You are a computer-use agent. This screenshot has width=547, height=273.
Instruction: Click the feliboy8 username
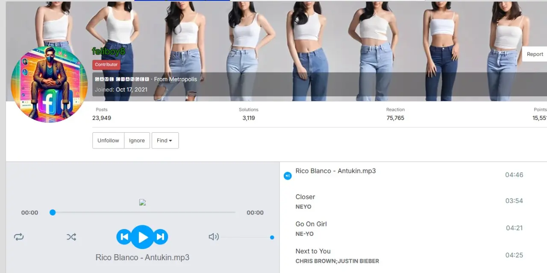pos(109,52)
